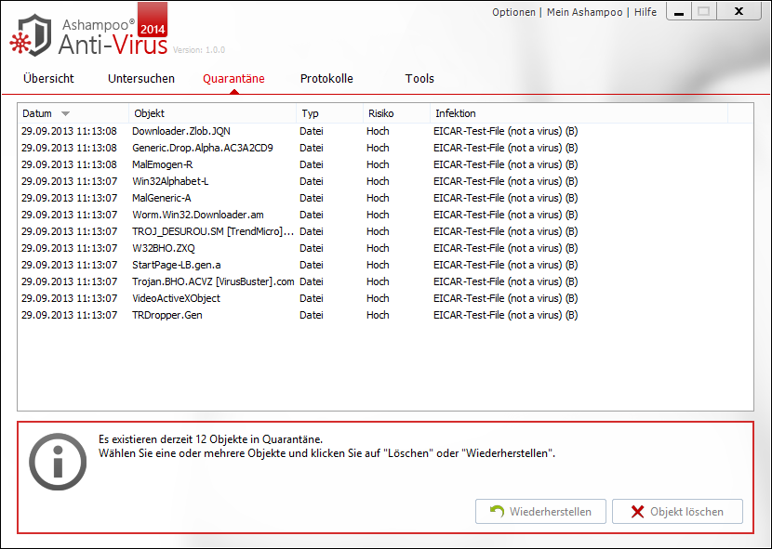The height and width of the screenshot is (549, 772).
Task: Click the Datum sort arrow
Action: tap(65, 113)
